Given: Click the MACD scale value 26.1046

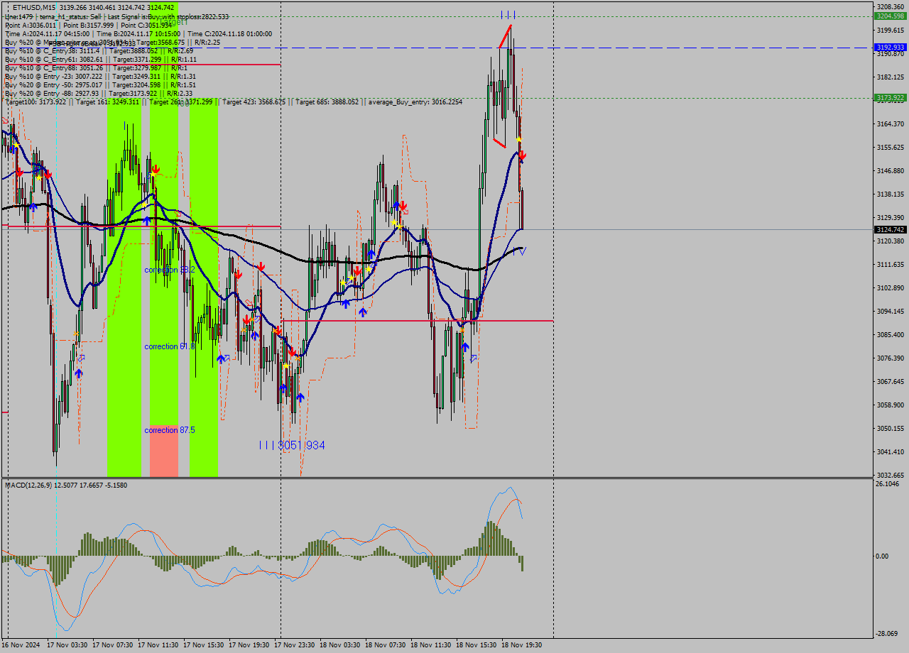Looking at the screenshot, I should [888, 484].
